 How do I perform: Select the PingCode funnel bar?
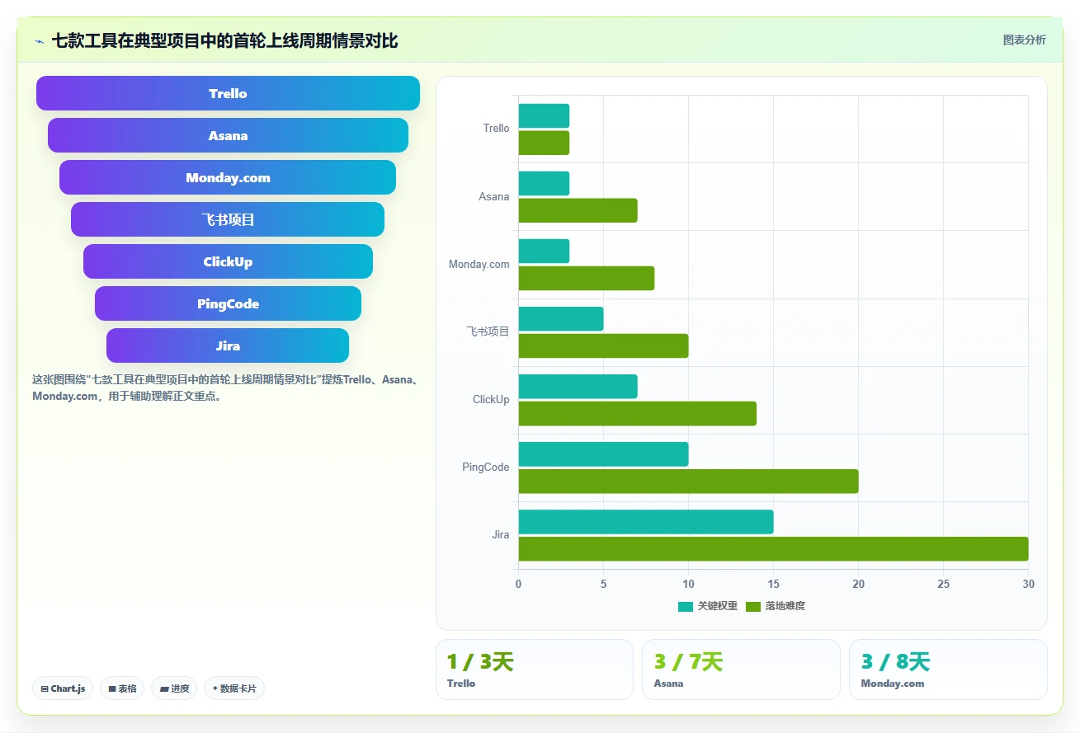228,303
